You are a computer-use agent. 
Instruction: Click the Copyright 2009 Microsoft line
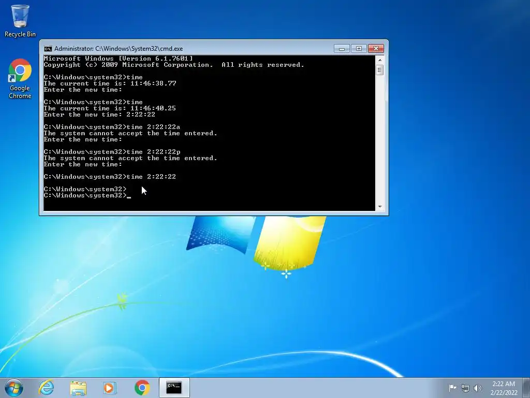[174, 65]
